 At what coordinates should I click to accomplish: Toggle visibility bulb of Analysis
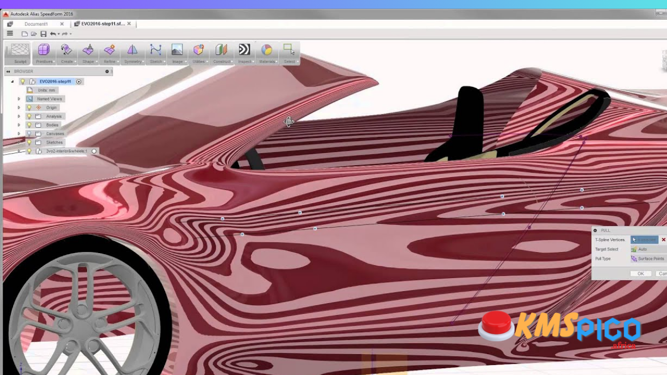[x=29, y=117]
